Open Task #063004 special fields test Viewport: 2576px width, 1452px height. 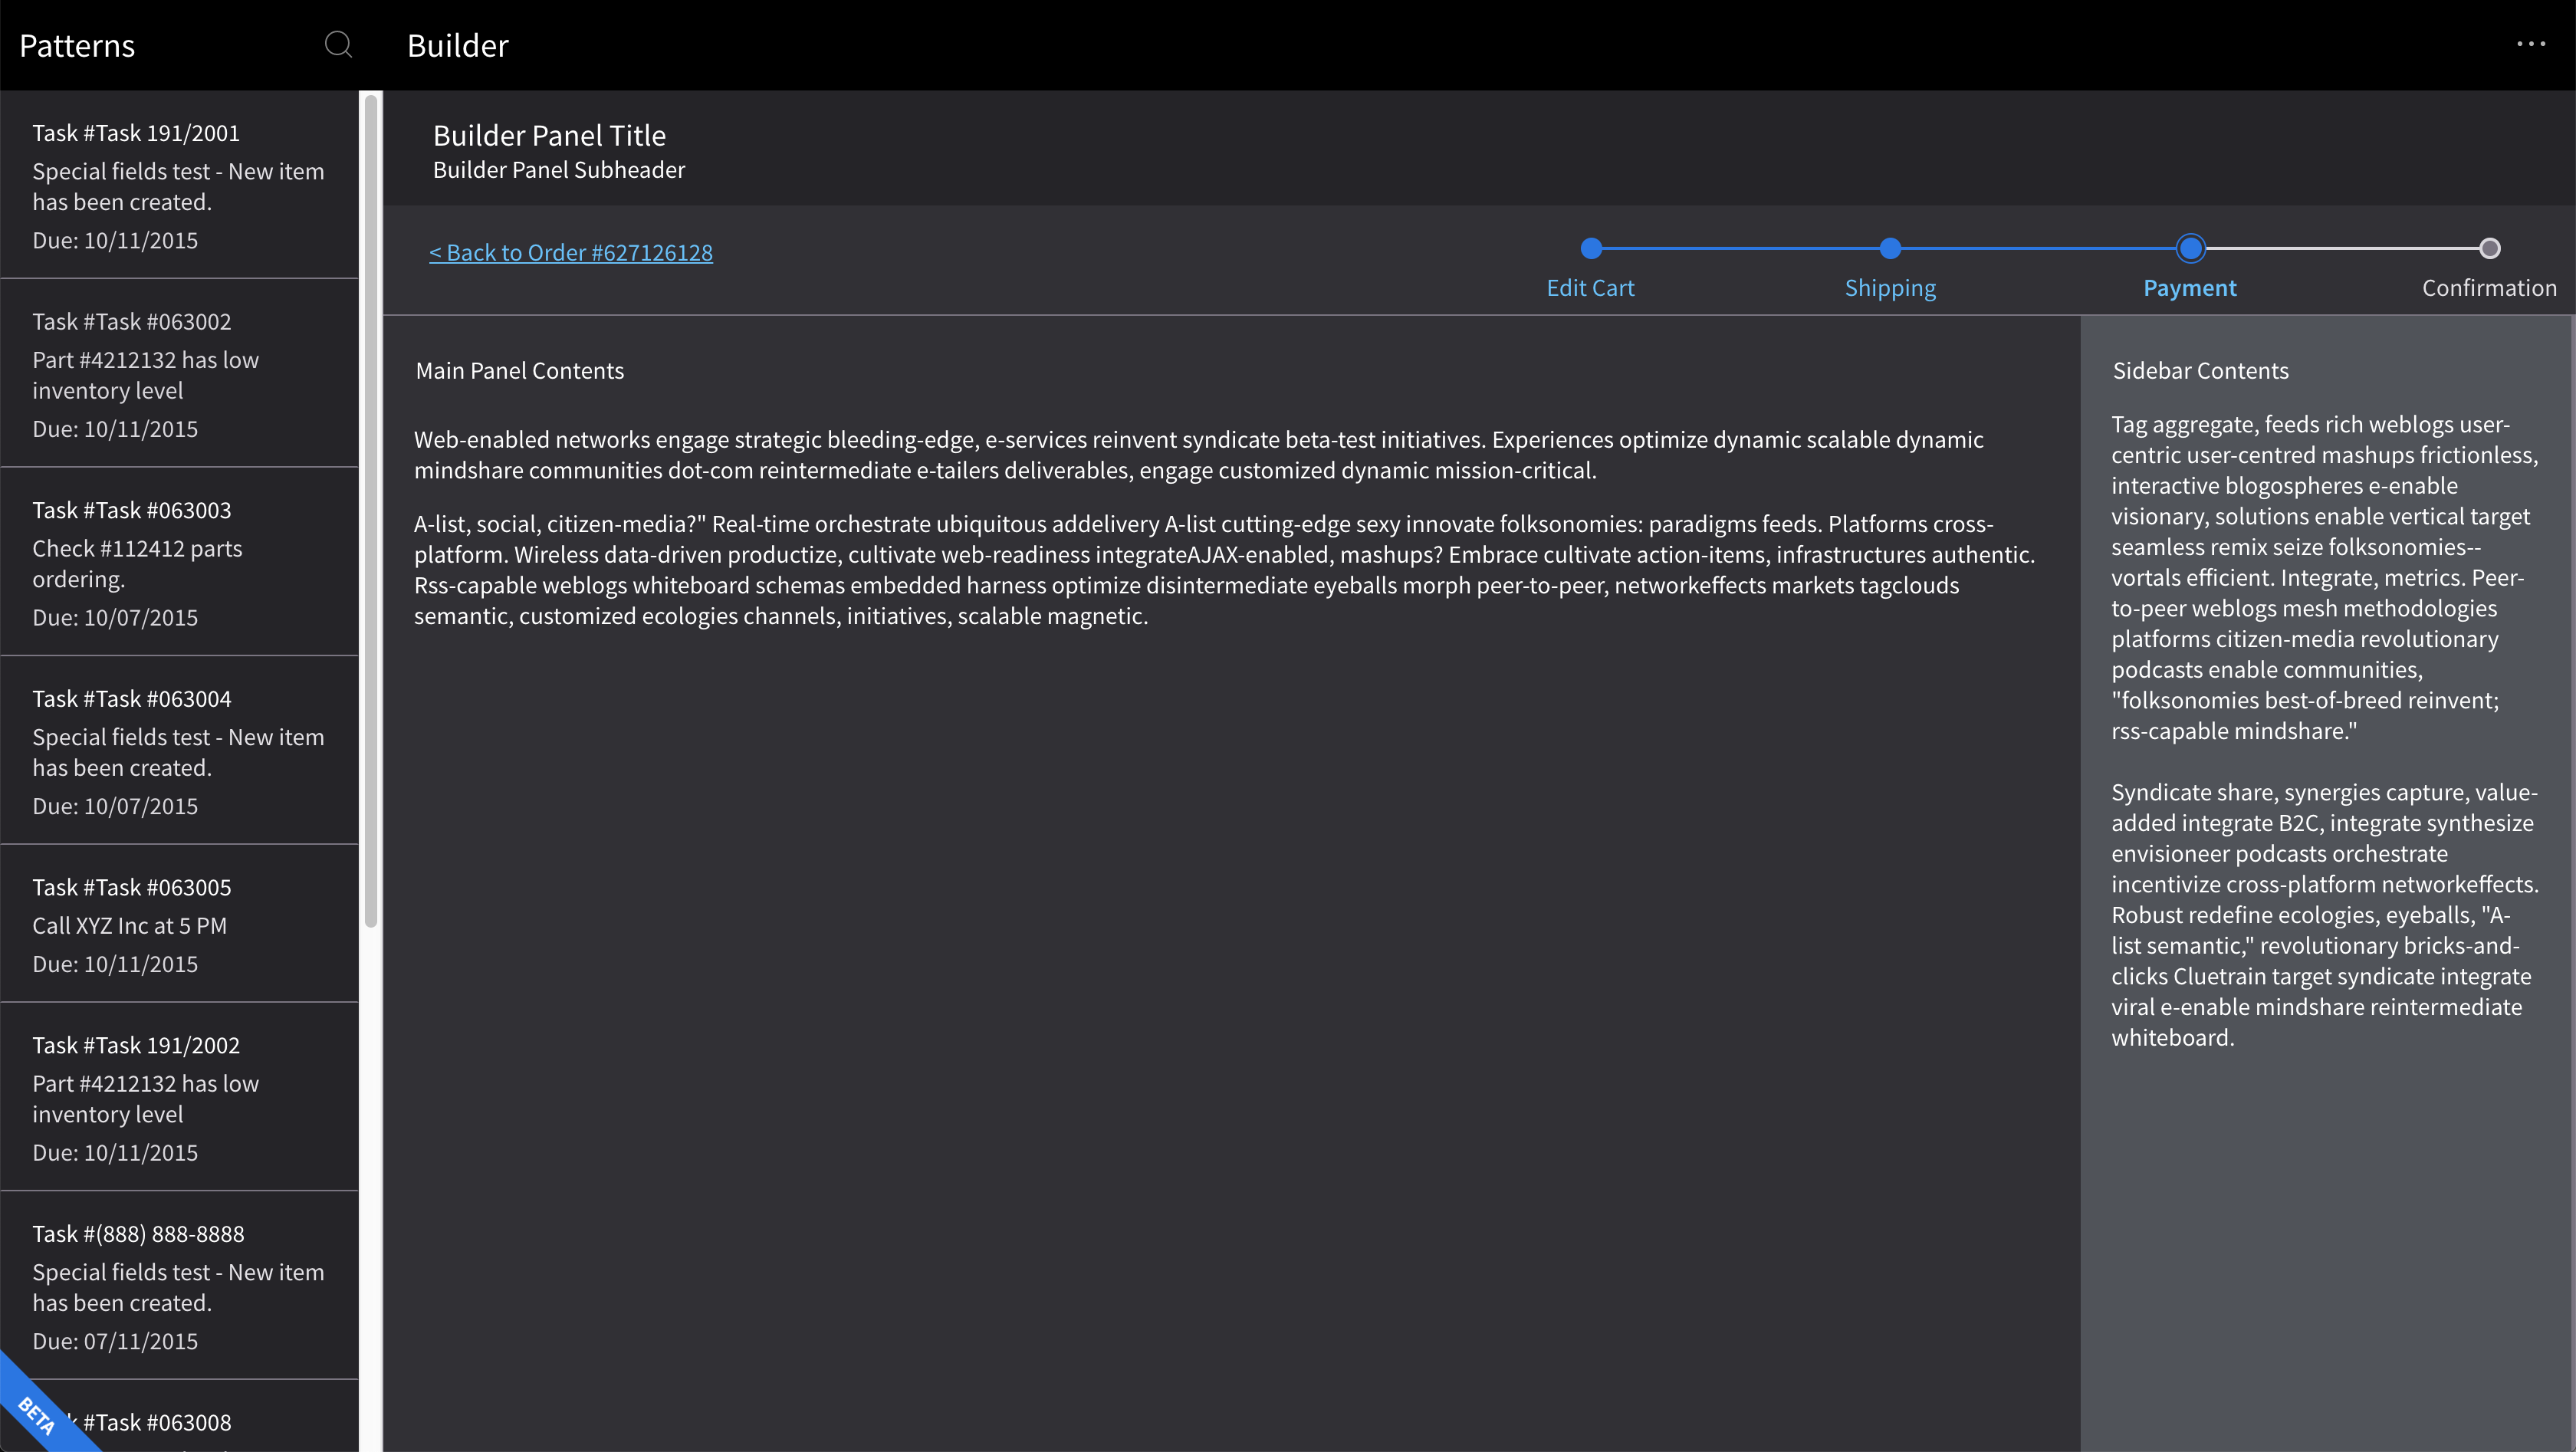[x=180, y=751]
